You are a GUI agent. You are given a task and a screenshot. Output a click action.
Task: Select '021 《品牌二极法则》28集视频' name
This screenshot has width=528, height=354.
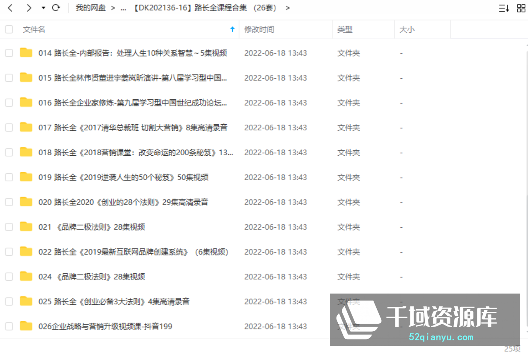(92, 227)
